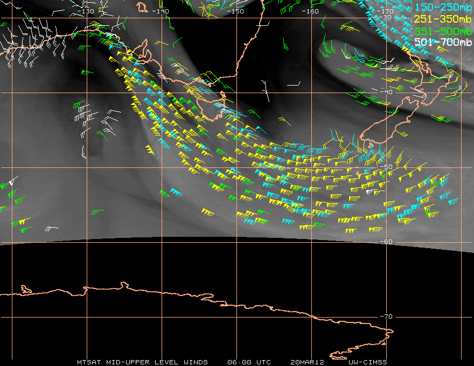The image size is (474, 366).
Task: Click the cyan 150-250mb legend label
Action: coord(443,7)
